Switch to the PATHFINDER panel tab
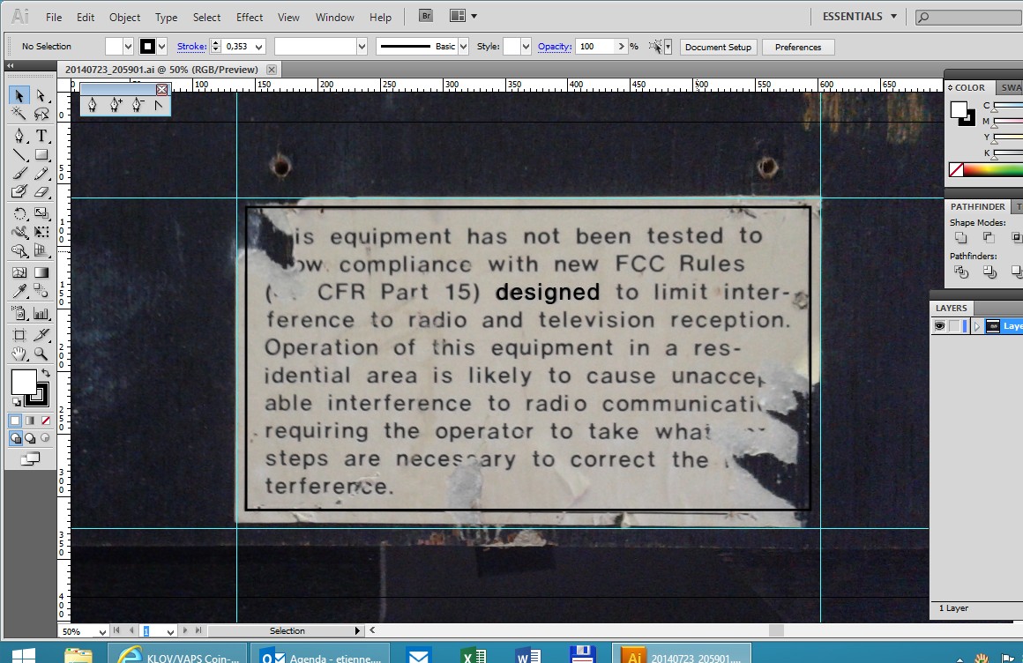This screenshot has height=663, width=1023. click(977, 206)
